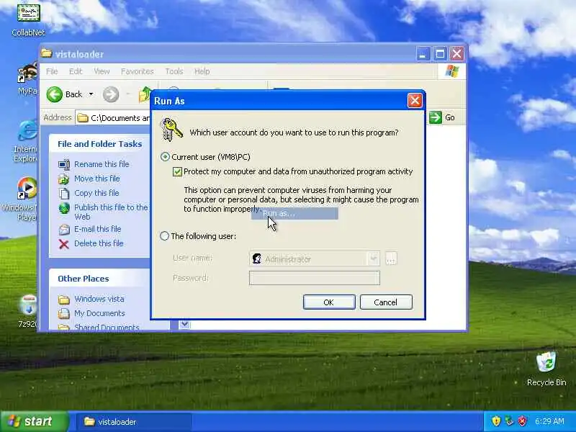Click the Publish this file to the Web link
576x432 pixels.
[111, 212]
